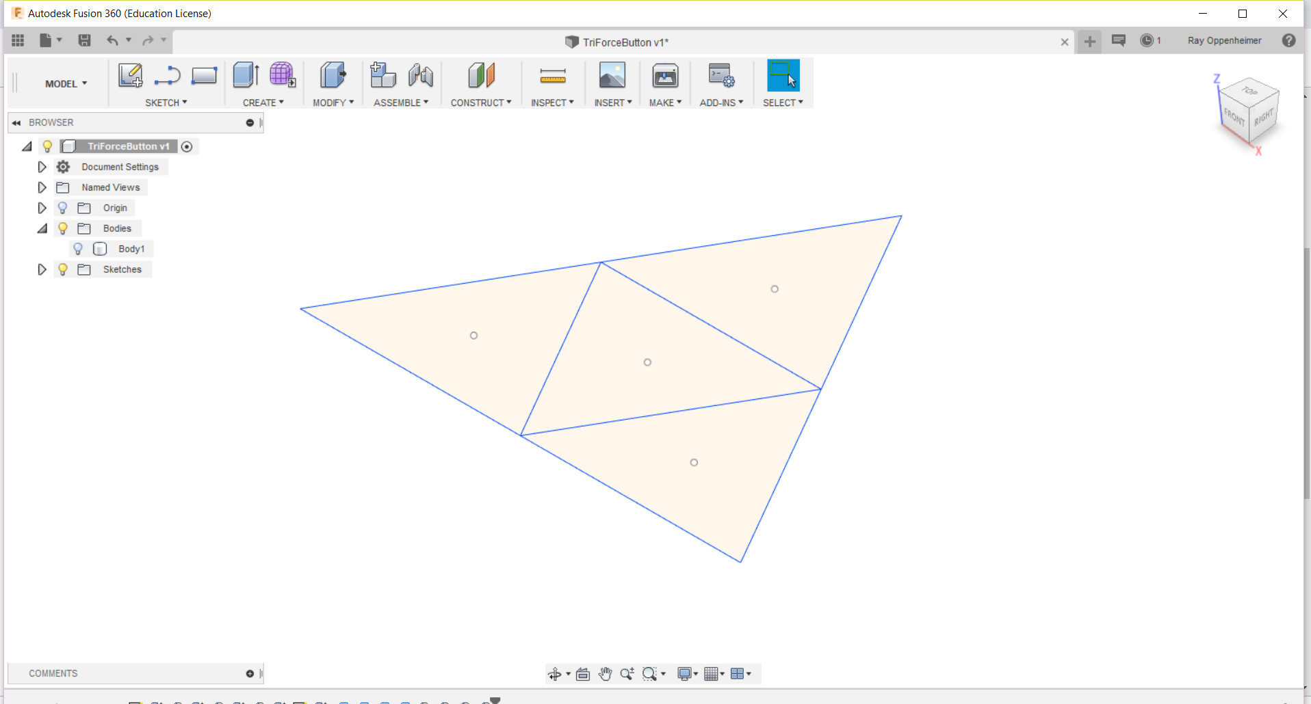Toggle visibility bulb of TriForceButton v1
The height and width of the screenshot is (704, 1311).
click(x=47, y=146)
